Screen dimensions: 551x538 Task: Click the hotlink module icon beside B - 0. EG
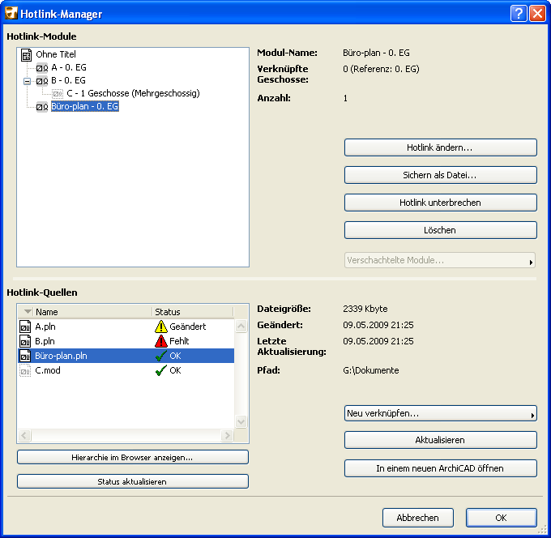[42, 81]
